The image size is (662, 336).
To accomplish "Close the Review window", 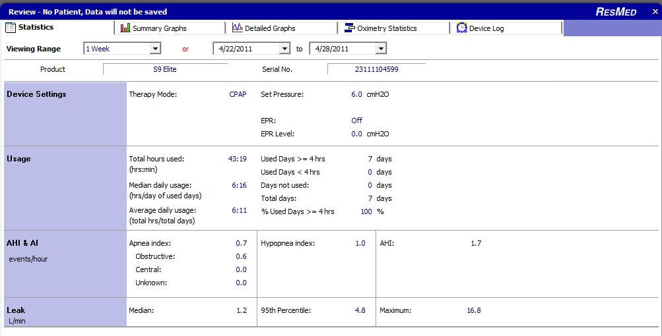I will point(655,12).
